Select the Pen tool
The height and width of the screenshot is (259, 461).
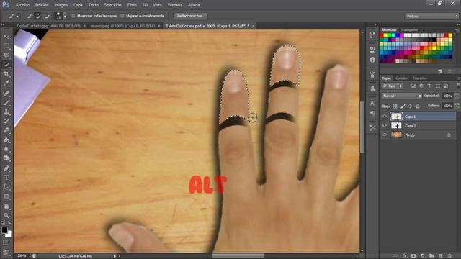6,168
